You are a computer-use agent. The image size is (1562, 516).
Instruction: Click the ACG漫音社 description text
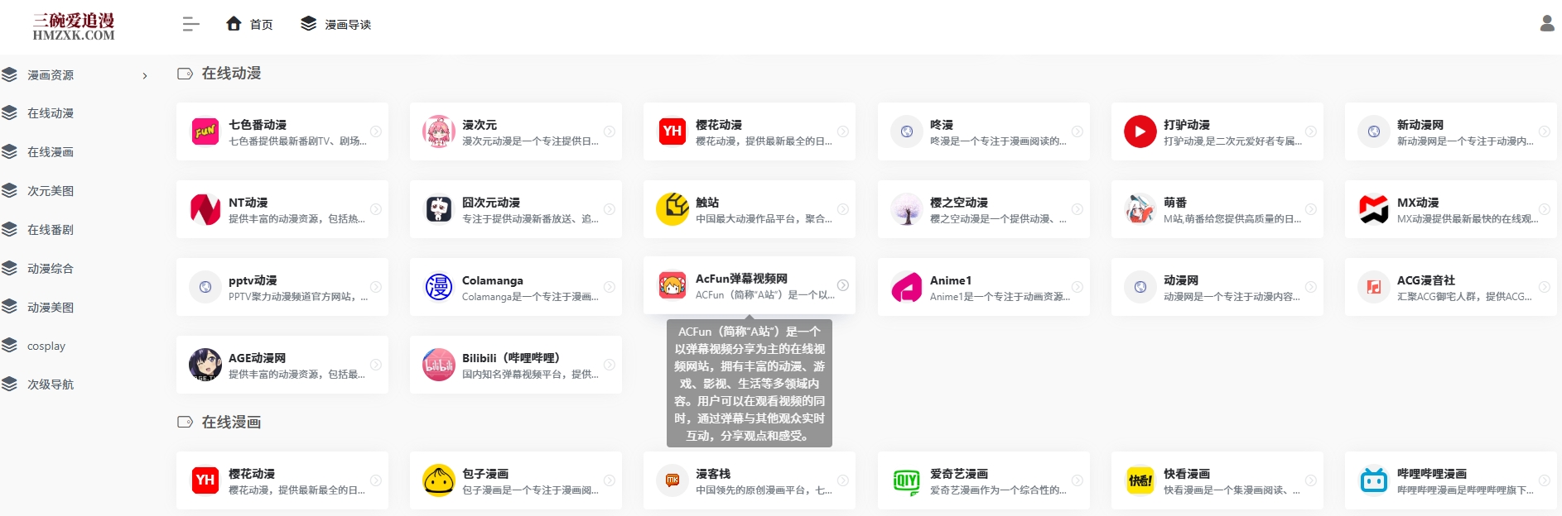(1464, 297)
